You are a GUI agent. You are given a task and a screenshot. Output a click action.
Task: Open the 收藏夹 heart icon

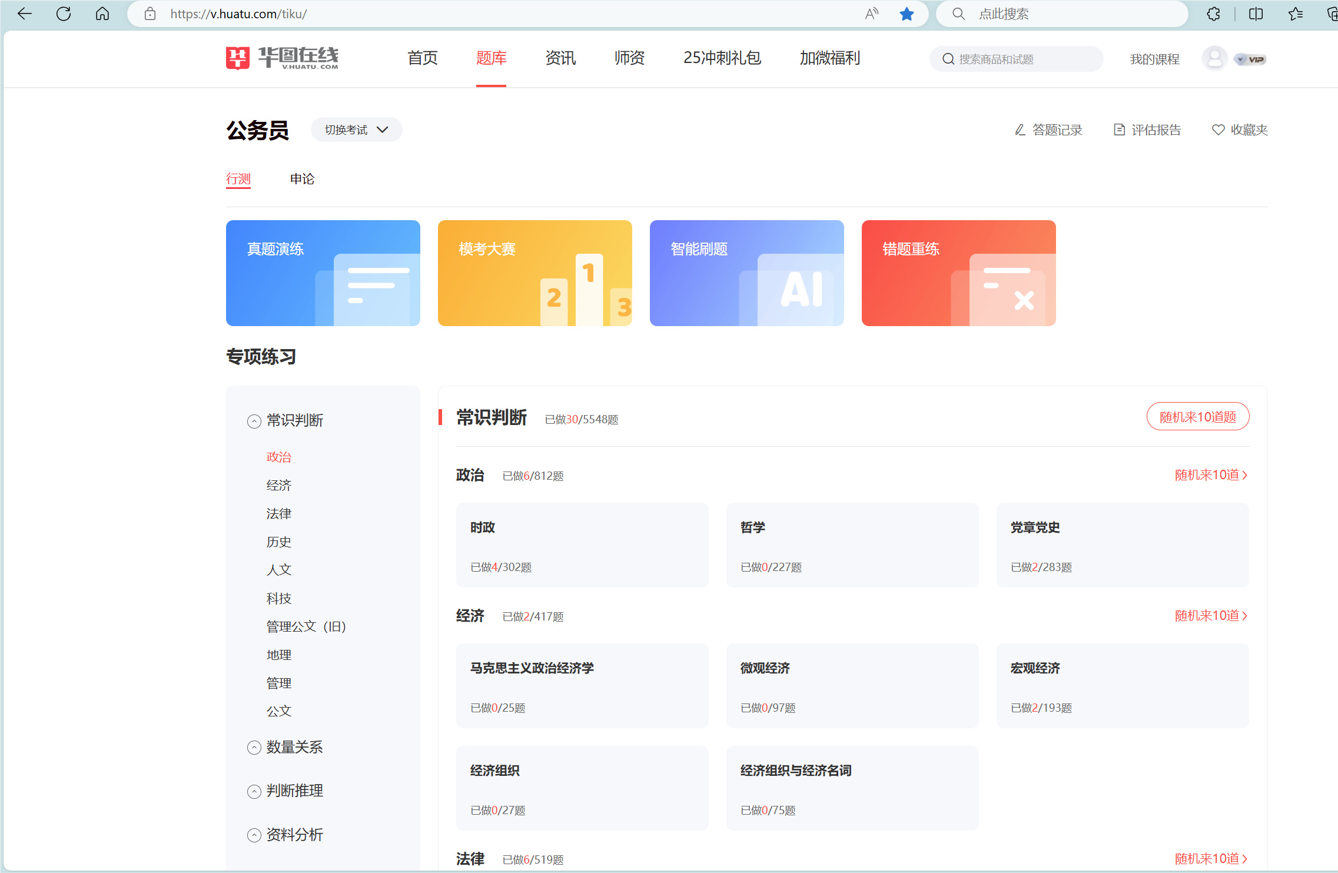point(1239,130)
